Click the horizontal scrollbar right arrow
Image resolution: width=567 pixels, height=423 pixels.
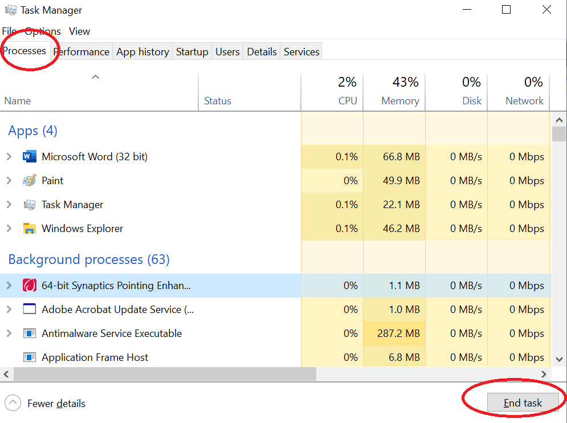544,374
